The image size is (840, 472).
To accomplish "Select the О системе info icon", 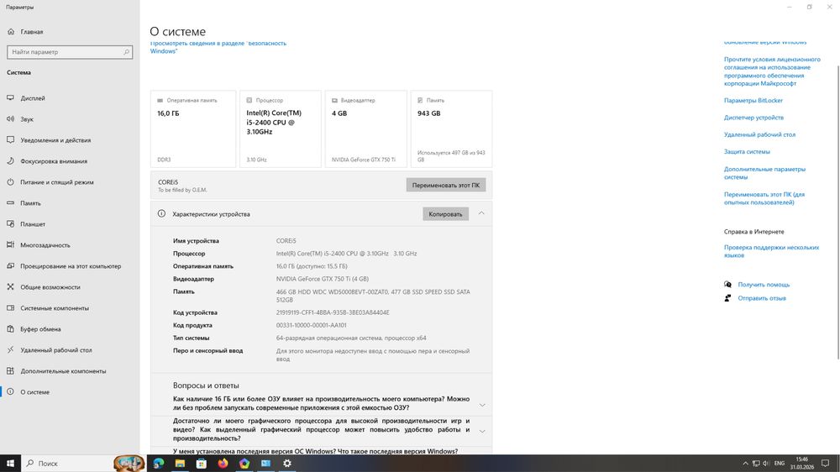I will pos(11,391).
